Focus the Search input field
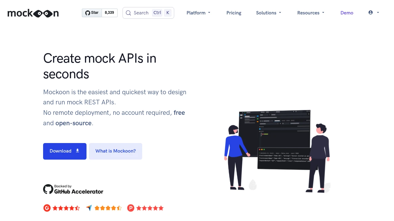This screenshot has width=394, height=221. 148,13
